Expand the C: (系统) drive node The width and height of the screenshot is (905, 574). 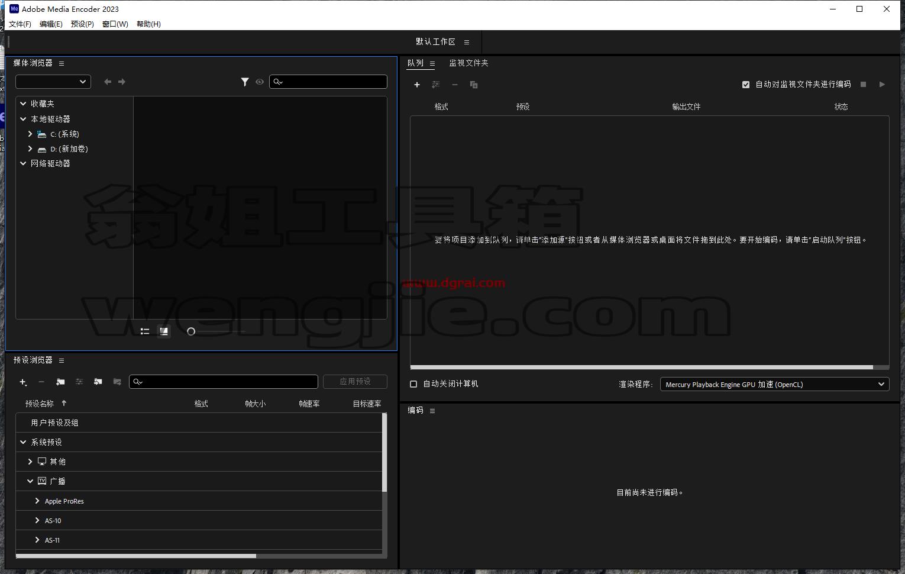pos(30,134)
